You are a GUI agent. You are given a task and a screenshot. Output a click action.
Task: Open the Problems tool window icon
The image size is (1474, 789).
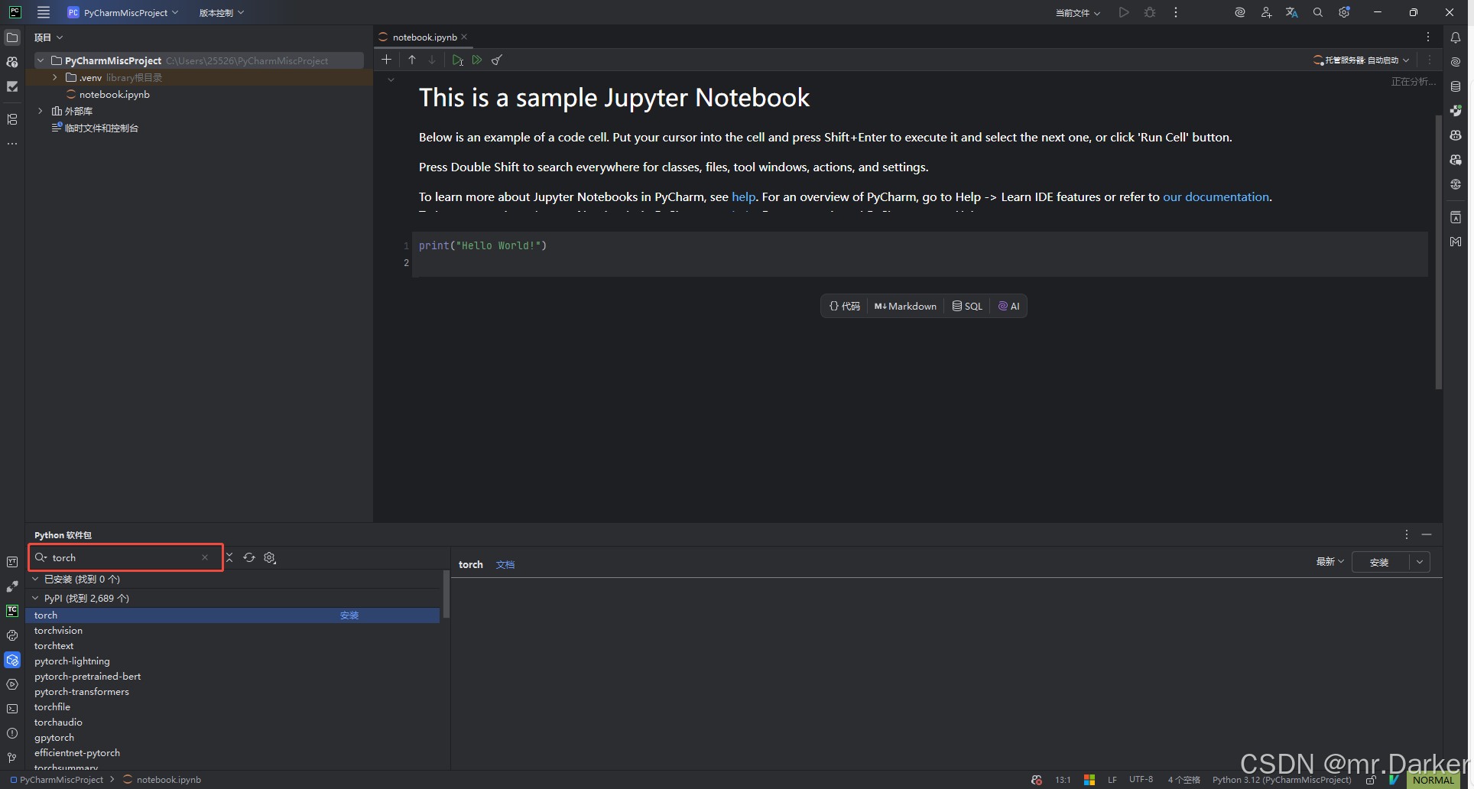click(x=12, y=733)
